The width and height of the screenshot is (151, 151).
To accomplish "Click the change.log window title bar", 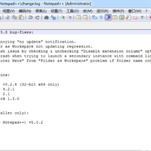I will click(75, 4).
